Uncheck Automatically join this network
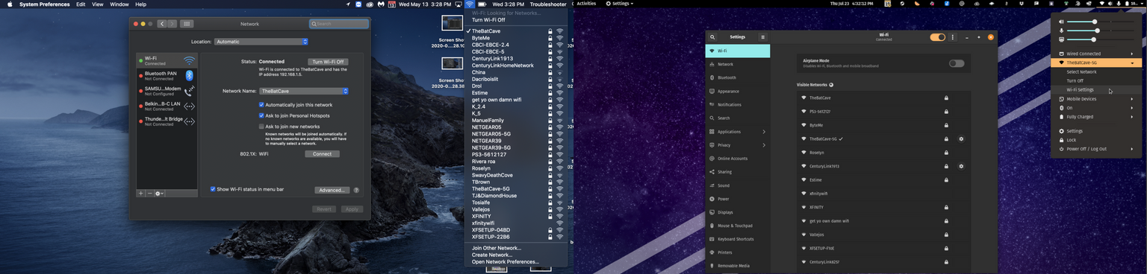Viewport: 1147px width, 274px height. (x=261, y=105)
